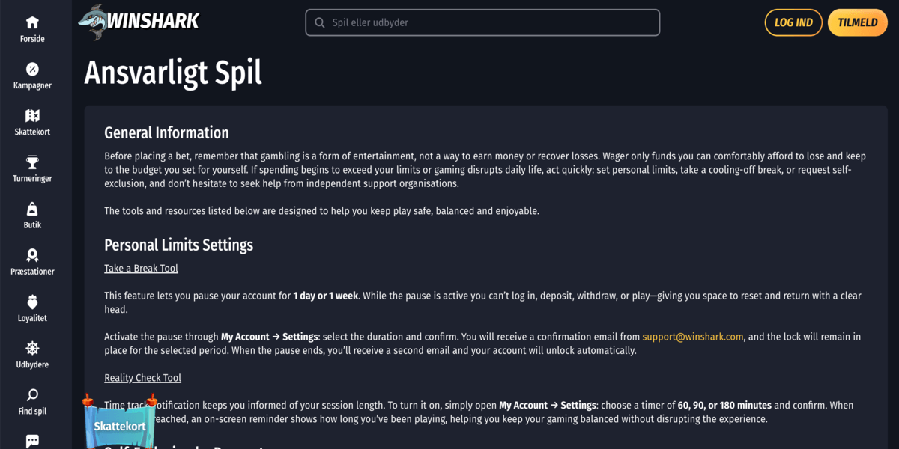Click the search magnifier in search bar

320,23
